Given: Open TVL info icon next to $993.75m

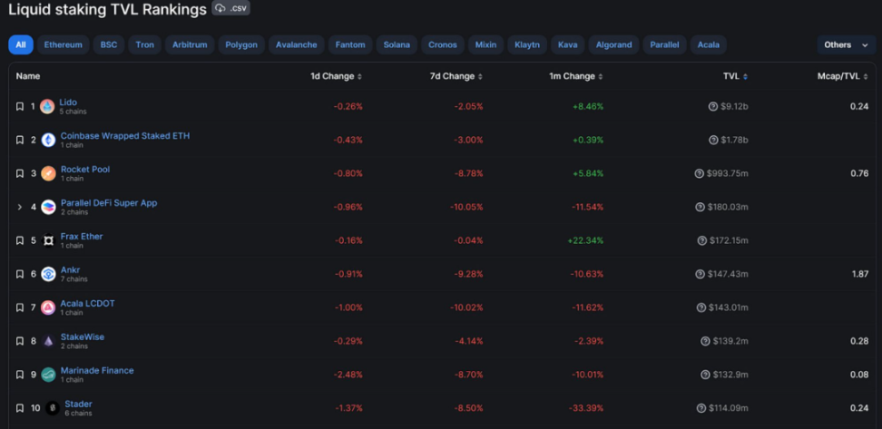Looking at the screenshot, I should [x=700, y=174].
